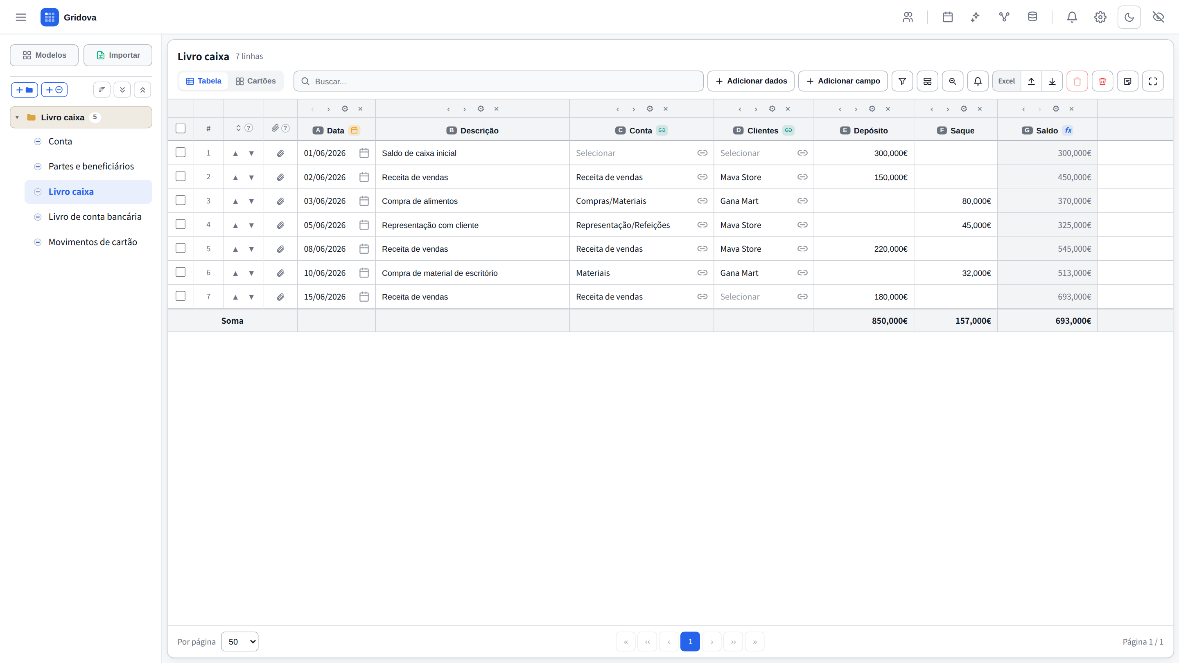Open the calendar icon in the top bar

[x=947, y=17]
